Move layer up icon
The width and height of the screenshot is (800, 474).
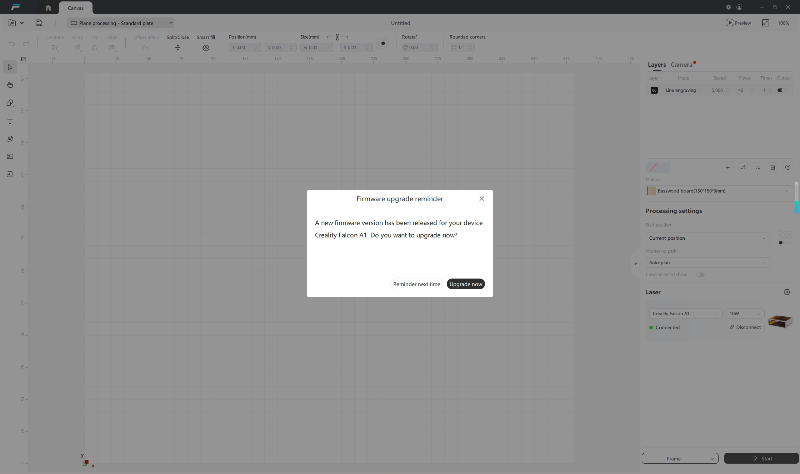point(743,167)
